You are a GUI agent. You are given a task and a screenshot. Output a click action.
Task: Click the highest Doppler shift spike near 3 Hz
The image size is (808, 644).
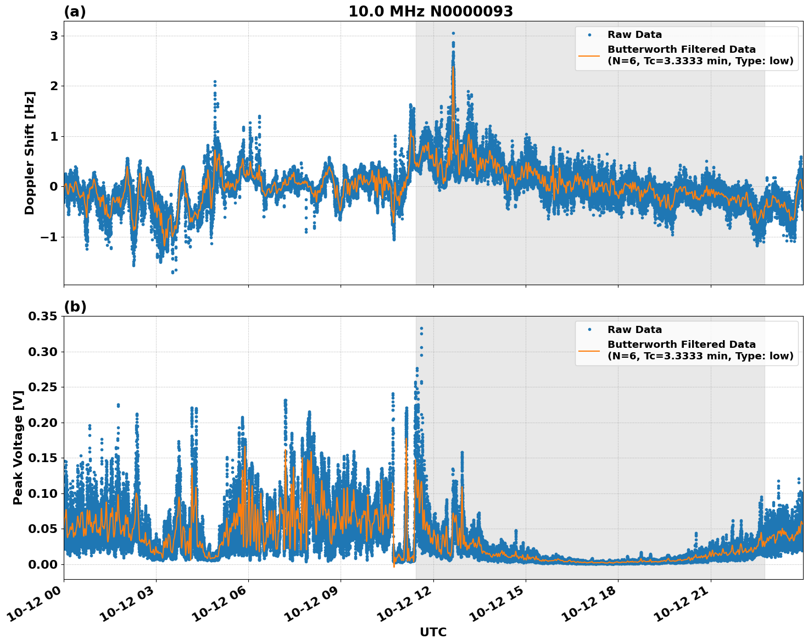[453, 34]
